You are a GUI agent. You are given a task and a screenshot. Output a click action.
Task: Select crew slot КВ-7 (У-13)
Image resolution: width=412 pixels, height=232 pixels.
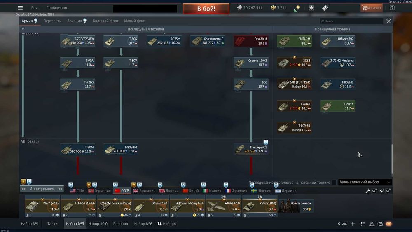click(42, 206)
